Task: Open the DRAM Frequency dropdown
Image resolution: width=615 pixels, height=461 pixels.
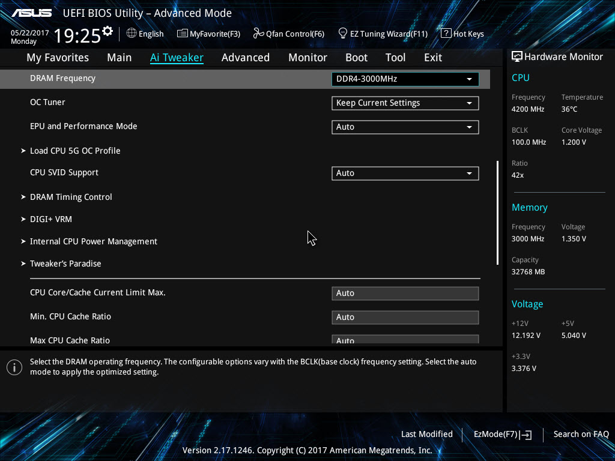Action: tap(405, 79)
